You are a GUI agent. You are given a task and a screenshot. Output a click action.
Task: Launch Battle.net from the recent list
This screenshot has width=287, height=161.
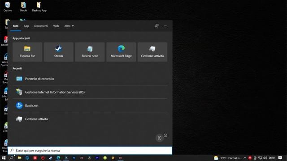(90, 106)
